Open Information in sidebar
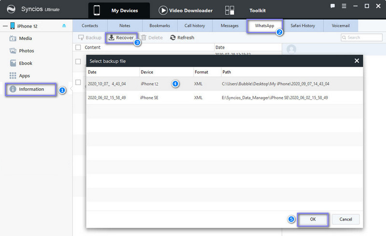 (30, 89)
